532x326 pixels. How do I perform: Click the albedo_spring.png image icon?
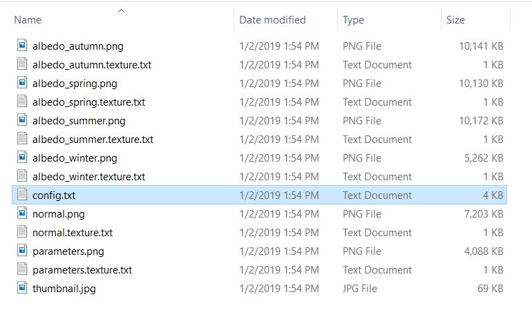(x=21, y=84)
